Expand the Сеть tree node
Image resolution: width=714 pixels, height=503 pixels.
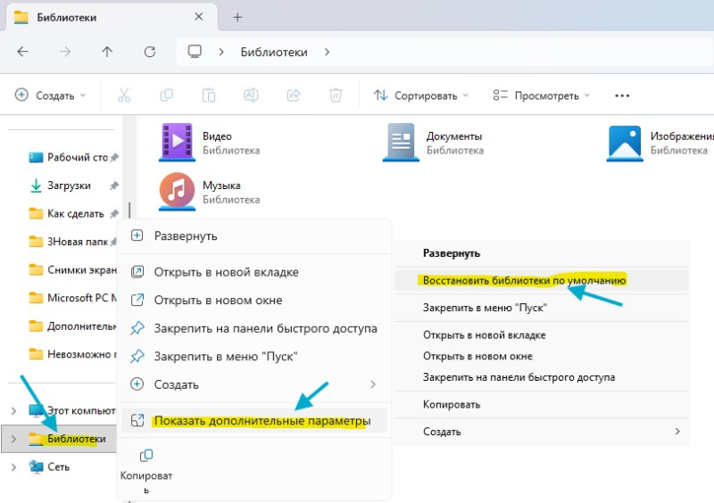[13, 467]
